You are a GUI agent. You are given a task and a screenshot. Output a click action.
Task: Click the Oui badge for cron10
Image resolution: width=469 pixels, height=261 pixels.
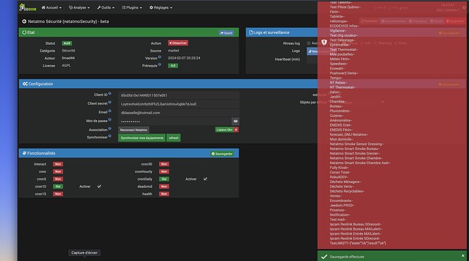point(58,186)
